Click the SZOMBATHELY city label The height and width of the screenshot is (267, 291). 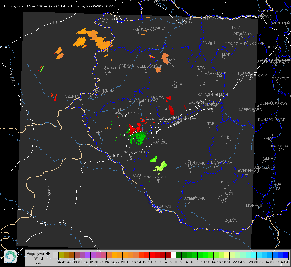[x=113, y=68]
